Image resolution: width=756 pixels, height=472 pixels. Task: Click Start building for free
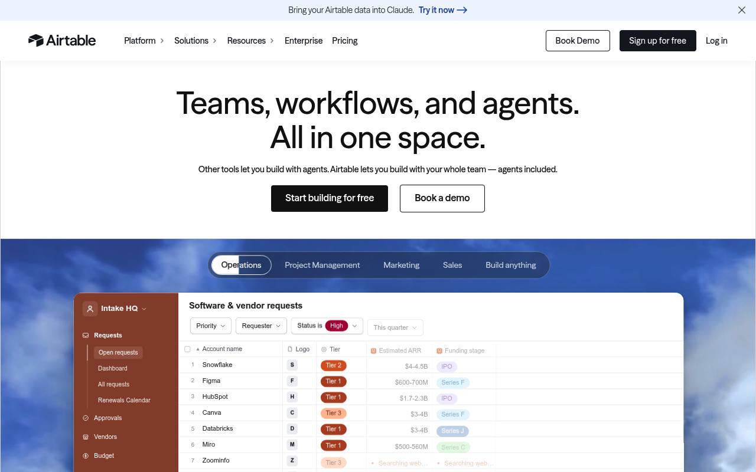[x=330, y=198]
